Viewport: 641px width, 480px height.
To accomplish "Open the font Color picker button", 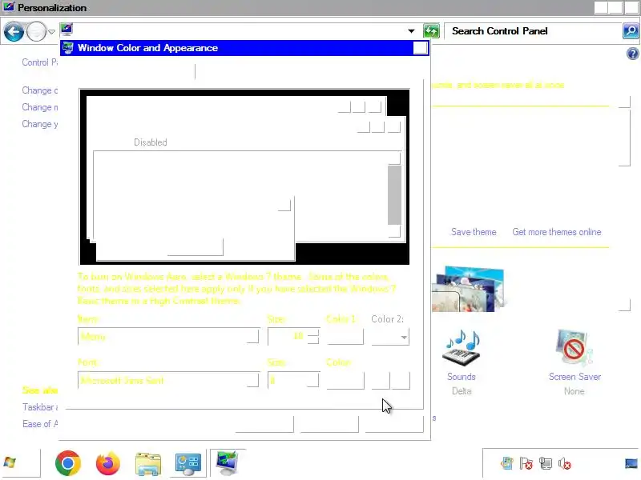I will tap(345, 380).
